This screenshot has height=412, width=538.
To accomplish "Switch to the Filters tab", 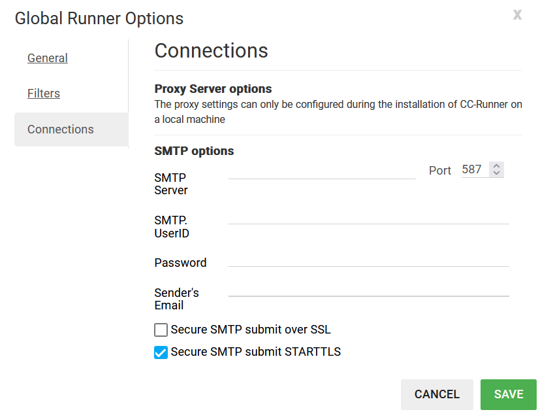I will (44, 94).
